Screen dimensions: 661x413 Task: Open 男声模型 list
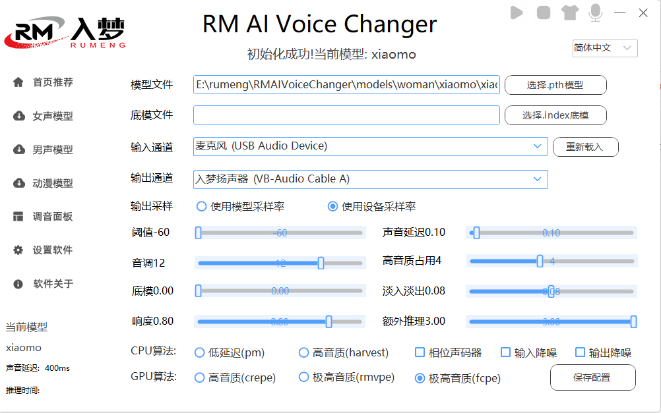[53, 150]
